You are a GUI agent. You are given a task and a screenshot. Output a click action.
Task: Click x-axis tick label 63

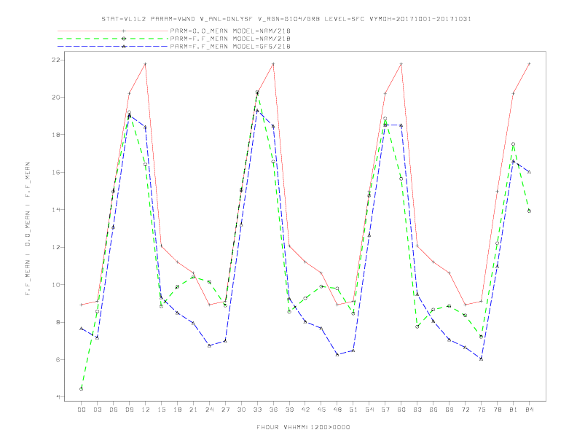tap(417, 410)
